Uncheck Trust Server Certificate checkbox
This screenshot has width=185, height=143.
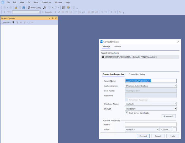pos(127,113)
